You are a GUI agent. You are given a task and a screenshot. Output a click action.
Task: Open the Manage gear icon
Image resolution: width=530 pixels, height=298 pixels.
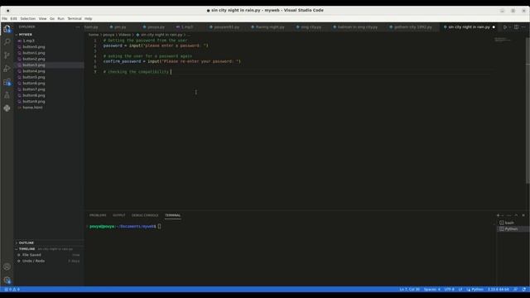click(x=7, y=280)
